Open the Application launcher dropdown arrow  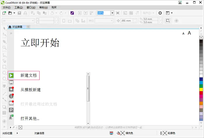pos(172,13)
